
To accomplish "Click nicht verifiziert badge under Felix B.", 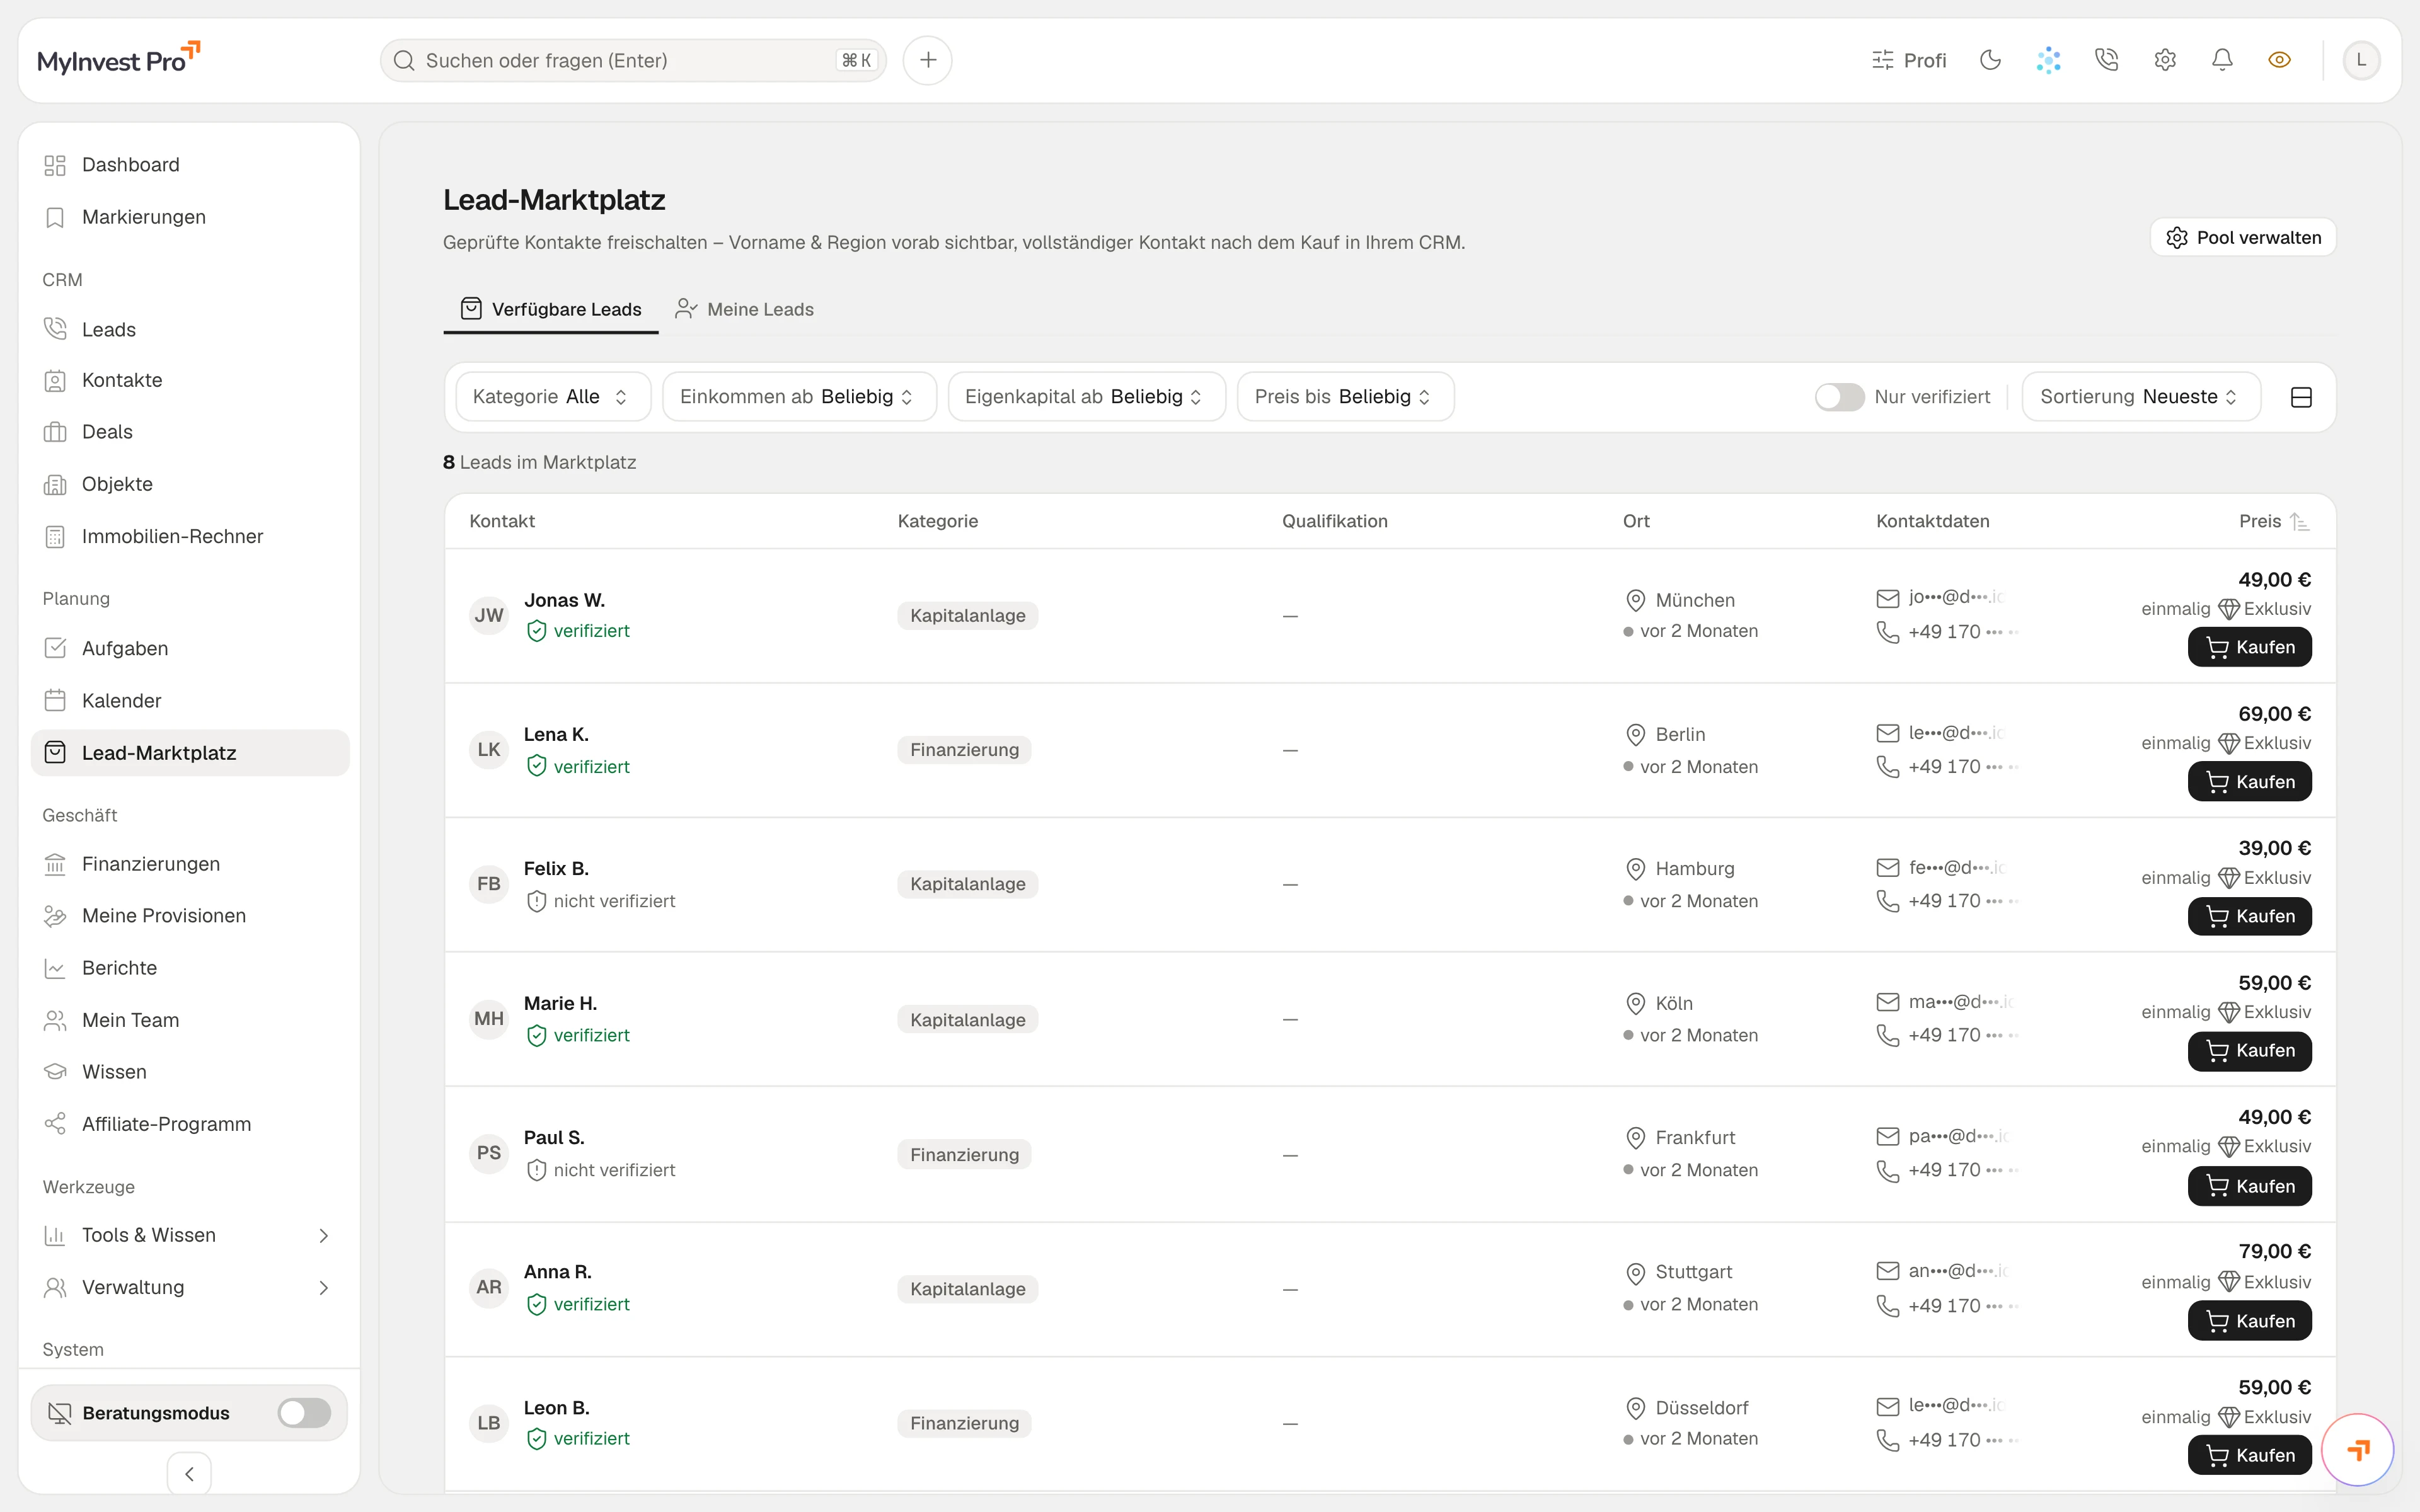I will 601,901.
